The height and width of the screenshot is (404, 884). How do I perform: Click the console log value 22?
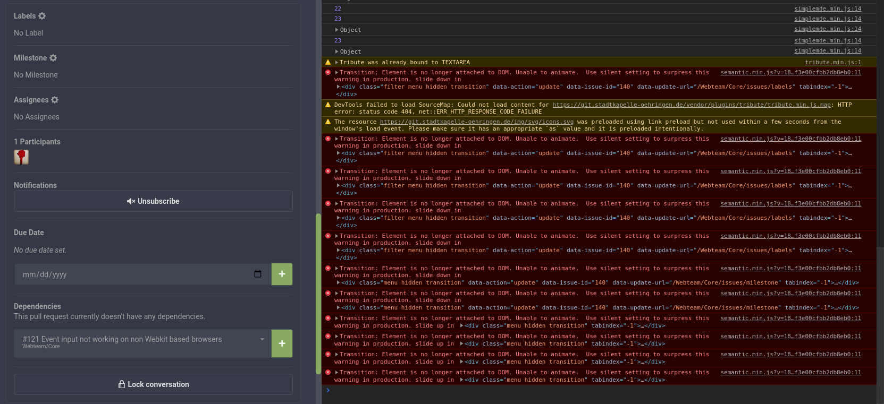338,8
